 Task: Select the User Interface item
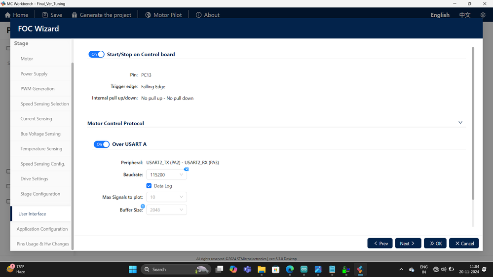(x=41, y=213)
